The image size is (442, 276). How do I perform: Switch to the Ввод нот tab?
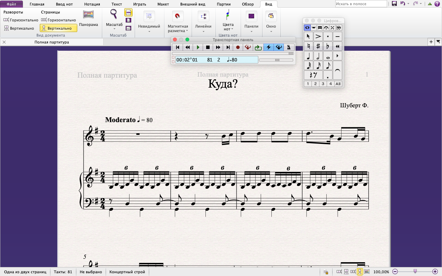point(65,4)
